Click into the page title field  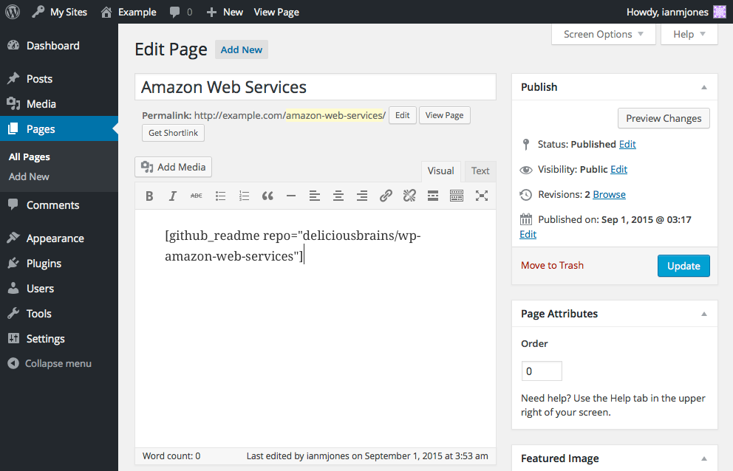316,87
